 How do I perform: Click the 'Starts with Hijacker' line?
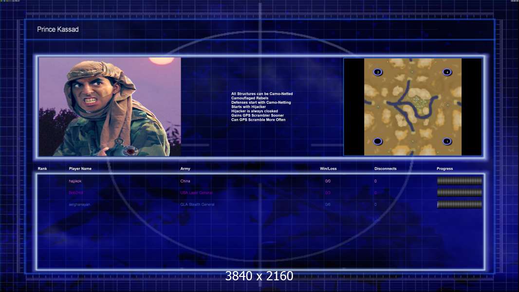(249, 107)
